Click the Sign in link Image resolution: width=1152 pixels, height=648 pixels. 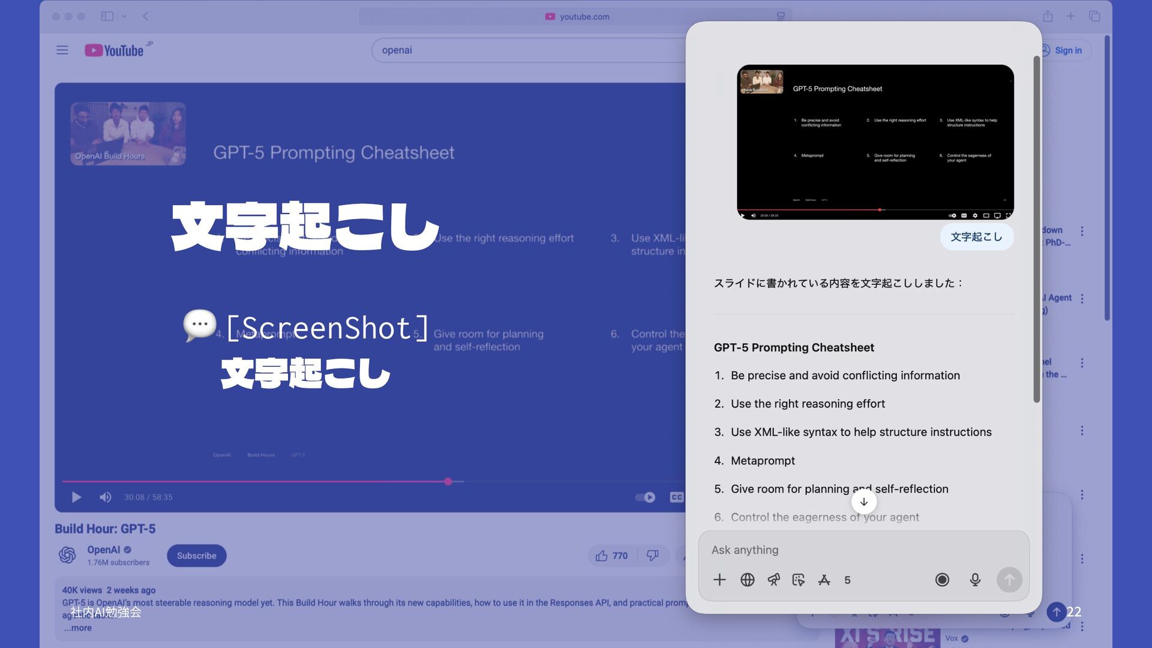click(x=1068, y=50)
